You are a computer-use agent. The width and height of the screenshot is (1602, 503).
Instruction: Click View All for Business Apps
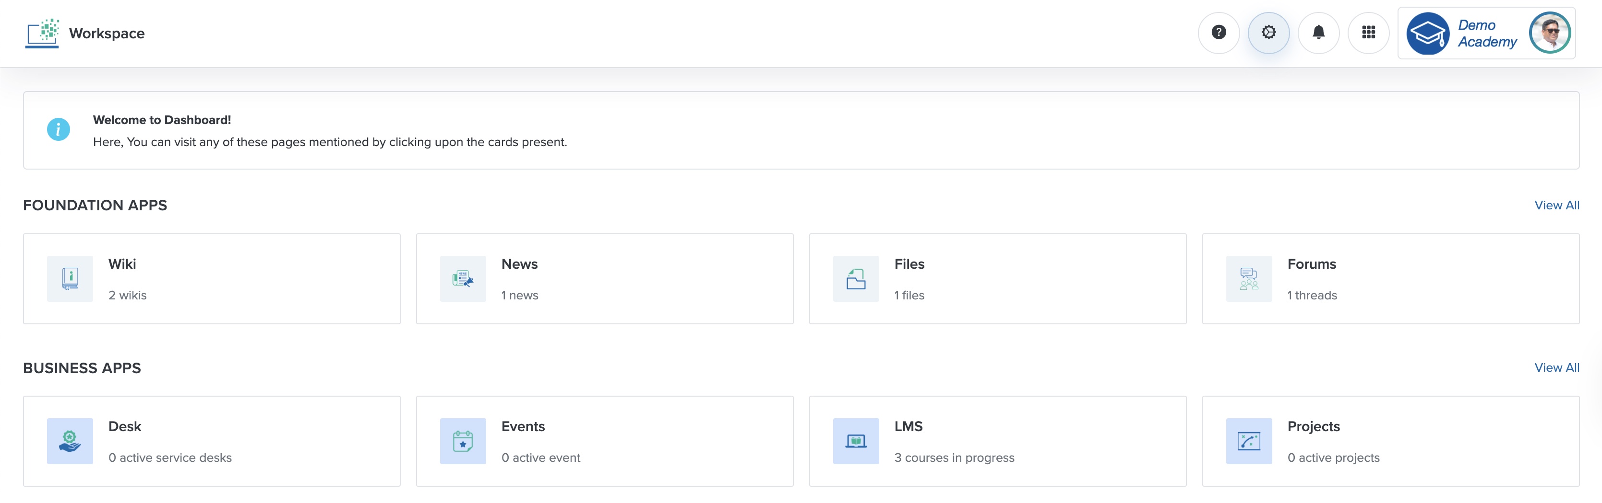tap(1556, 367)
